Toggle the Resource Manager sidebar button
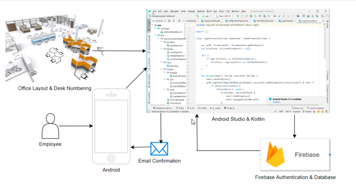The height and width of the screenshot is (194, 356). pos(149,44)
